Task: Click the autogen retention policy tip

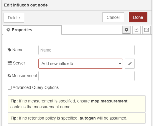Action: tap(77, 118)
